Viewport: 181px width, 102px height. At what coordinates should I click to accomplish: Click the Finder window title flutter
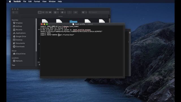(x=62, y=9)
